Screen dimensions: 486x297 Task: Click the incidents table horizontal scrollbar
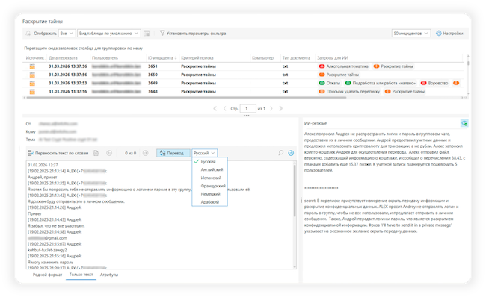click(x=186, y=98)
